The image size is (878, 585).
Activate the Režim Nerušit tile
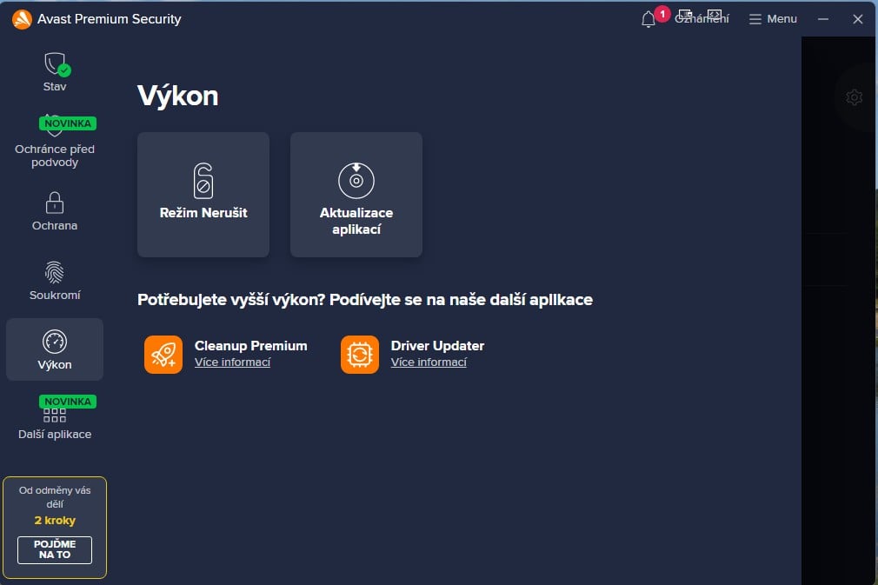(203, 194)
